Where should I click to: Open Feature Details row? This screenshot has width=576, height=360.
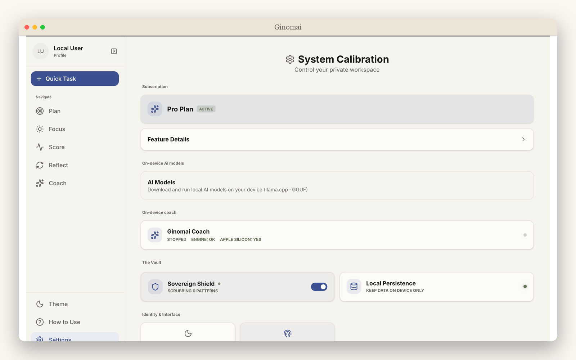pos(337,139)
